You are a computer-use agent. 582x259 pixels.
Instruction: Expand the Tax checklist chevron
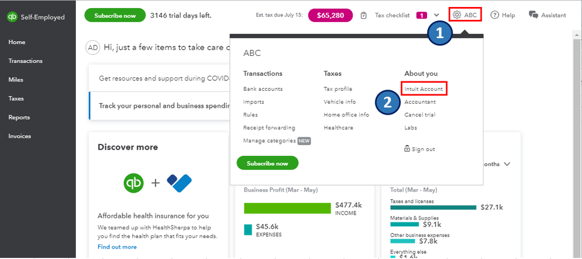436,15
